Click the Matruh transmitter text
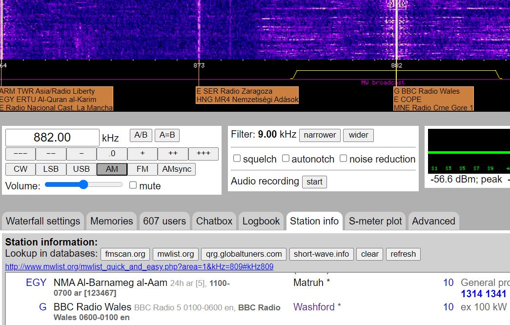 308,283
